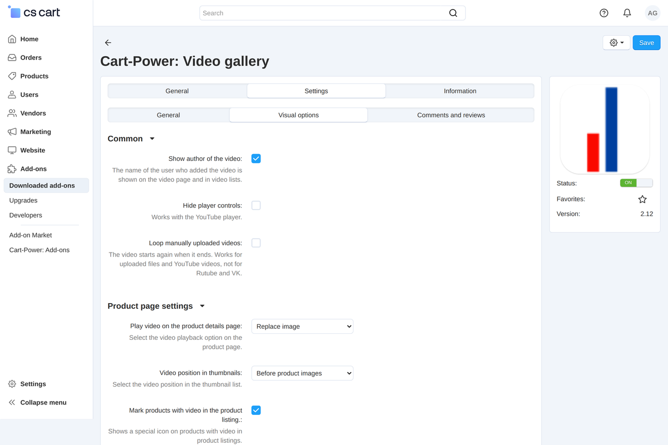This screenshot has height=445, width=668.
Task: Open the Information tab
Action: tap(460, 91)
